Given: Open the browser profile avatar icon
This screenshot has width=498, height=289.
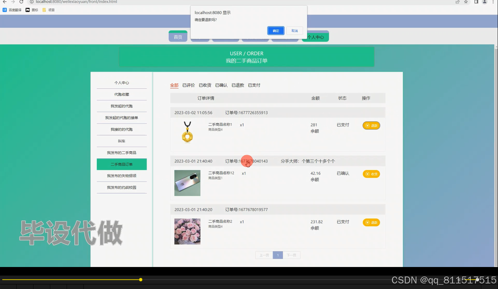Looking at the screenshot, I should coord(484,2).
